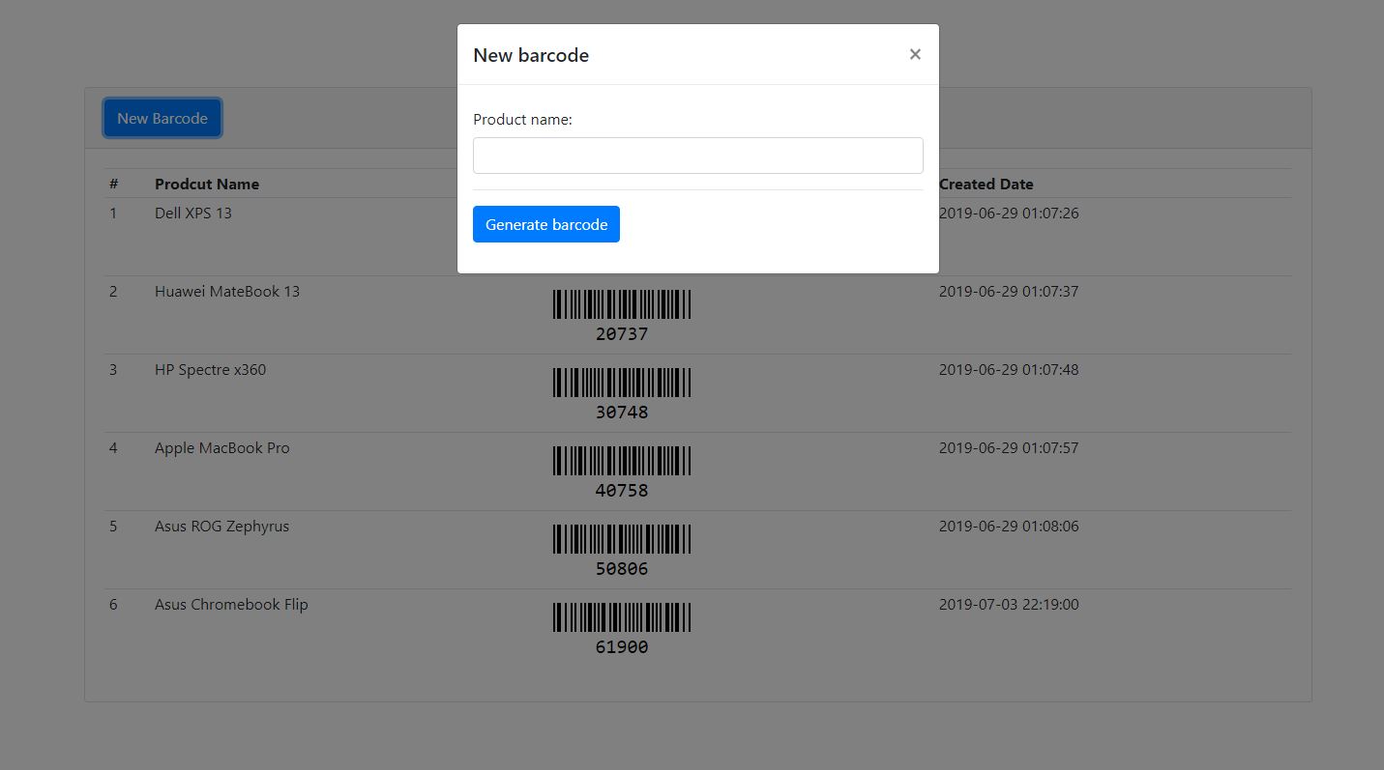The image size is (1384, 770).
Task: Click the barcode number 61900
Action: (x=621, y=646)
